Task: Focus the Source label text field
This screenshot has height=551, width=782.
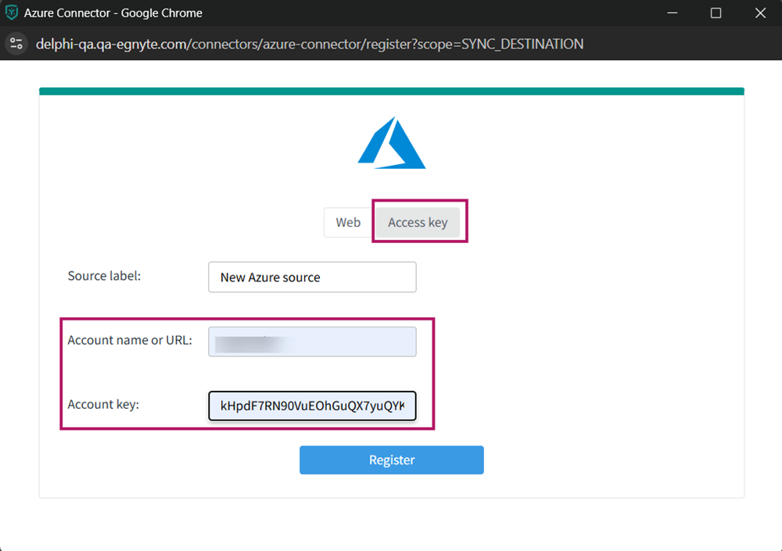Action: [312, 277]
